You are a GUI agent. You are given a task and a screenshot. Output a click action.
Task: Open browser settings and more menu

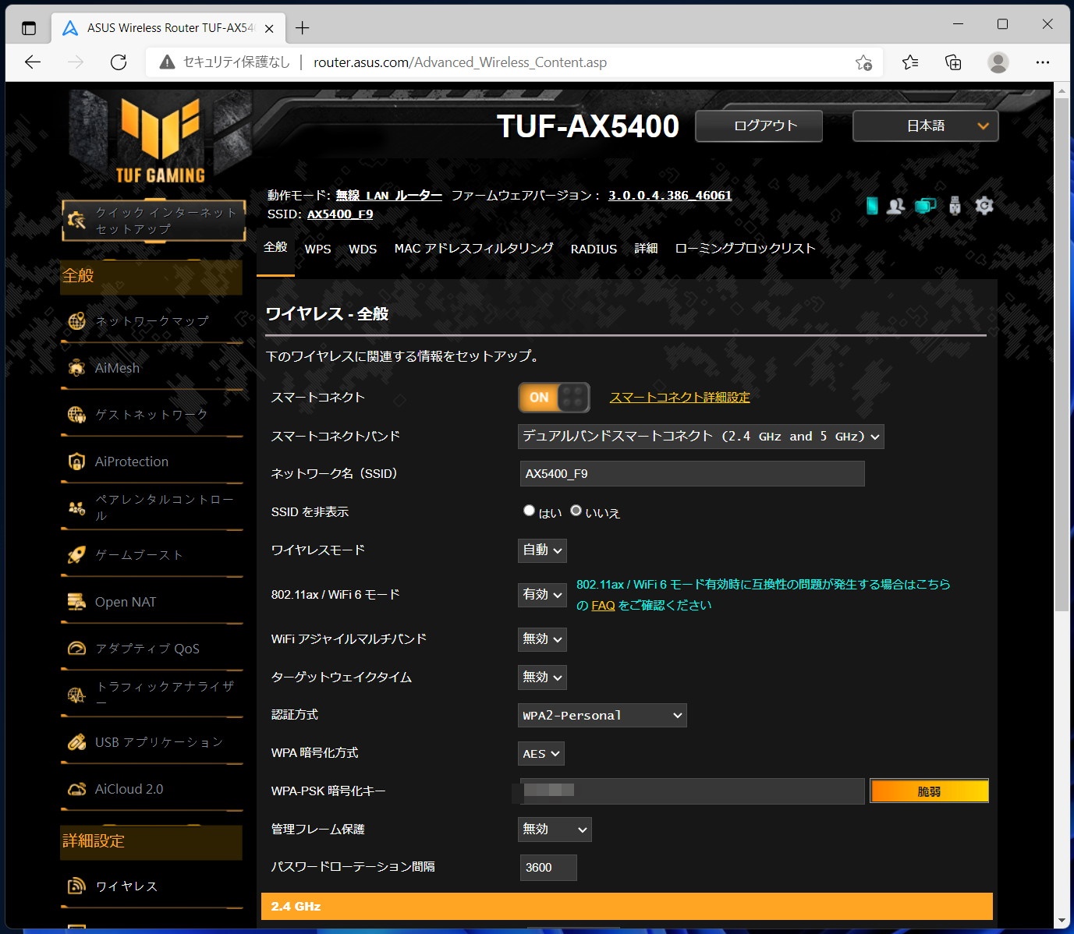1043,62
